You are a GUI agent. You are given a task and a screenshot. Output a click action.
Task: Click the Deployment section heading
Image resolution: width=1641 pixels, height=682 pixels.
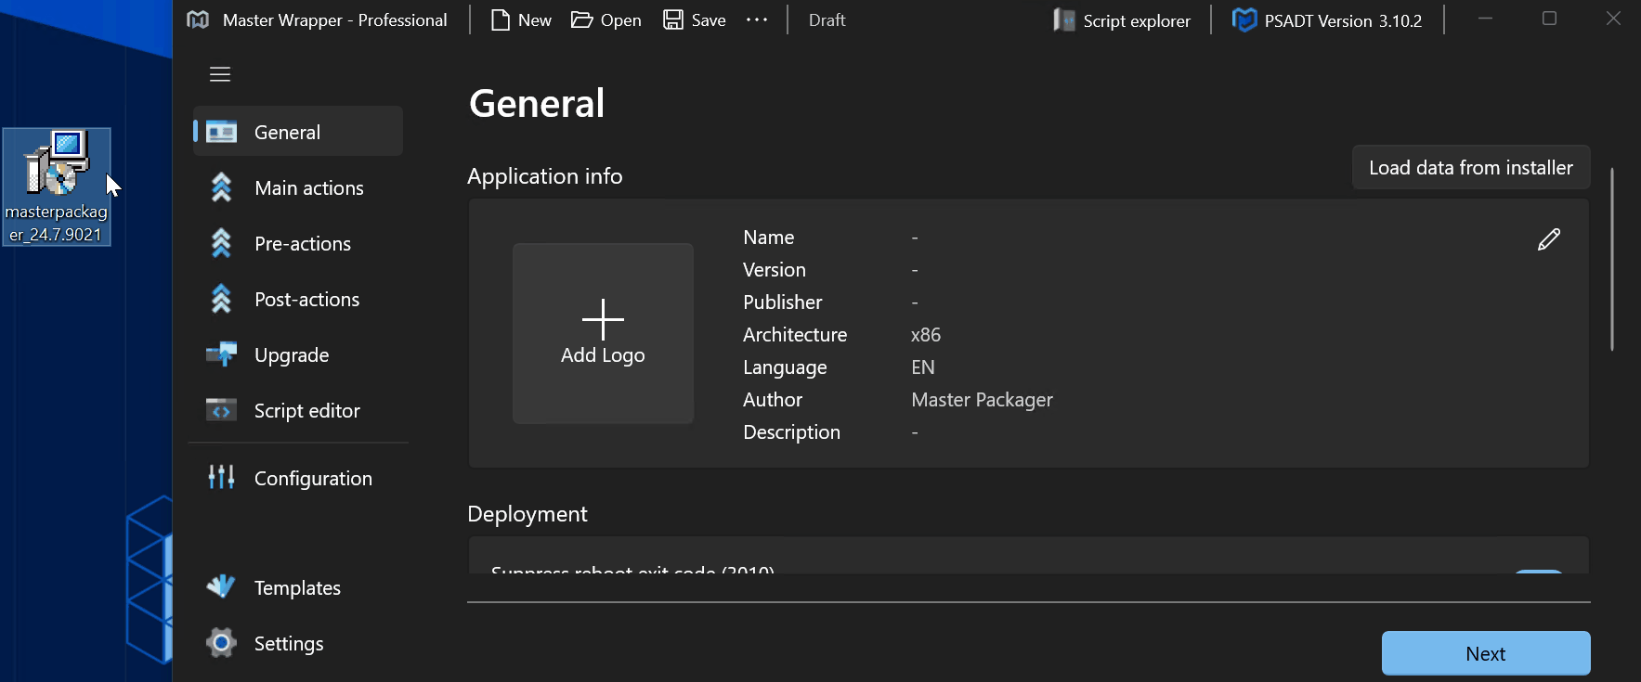527,514
